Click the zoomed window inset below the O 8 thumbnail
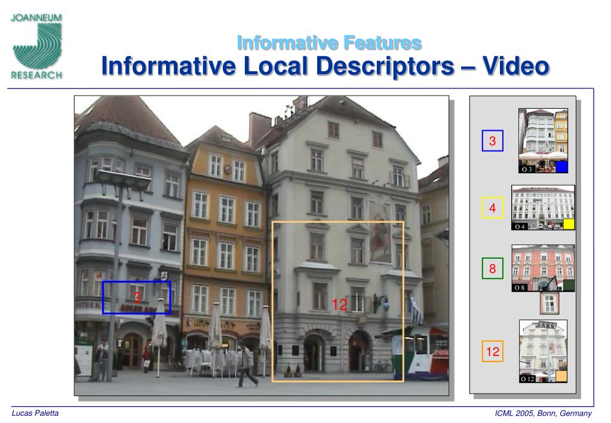The width and height of the screenshot is (611, 423). 549,304
